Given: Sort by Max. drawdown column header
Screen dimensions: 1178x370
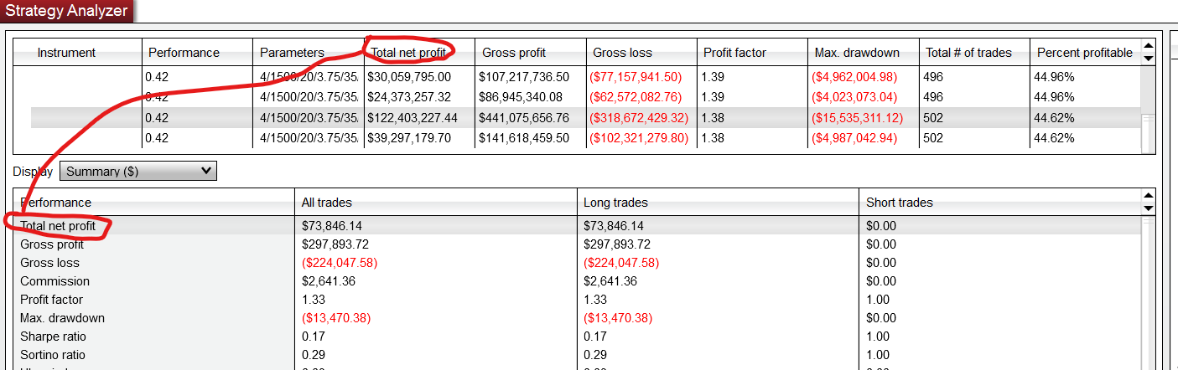Looking at the screenshot, I should (x=856, y=52).
